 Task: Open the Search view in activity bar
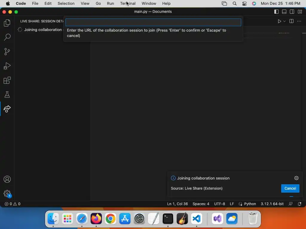7,37
